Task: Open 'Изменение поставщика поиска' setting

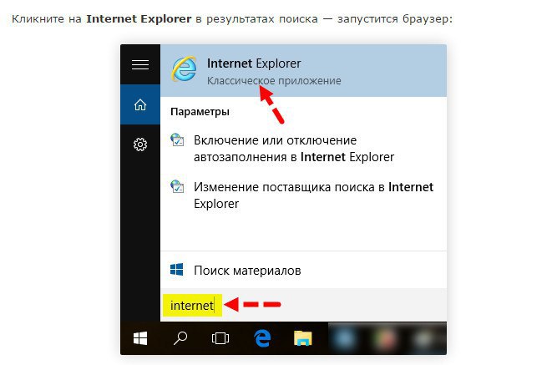Action: tap(313, 195)
